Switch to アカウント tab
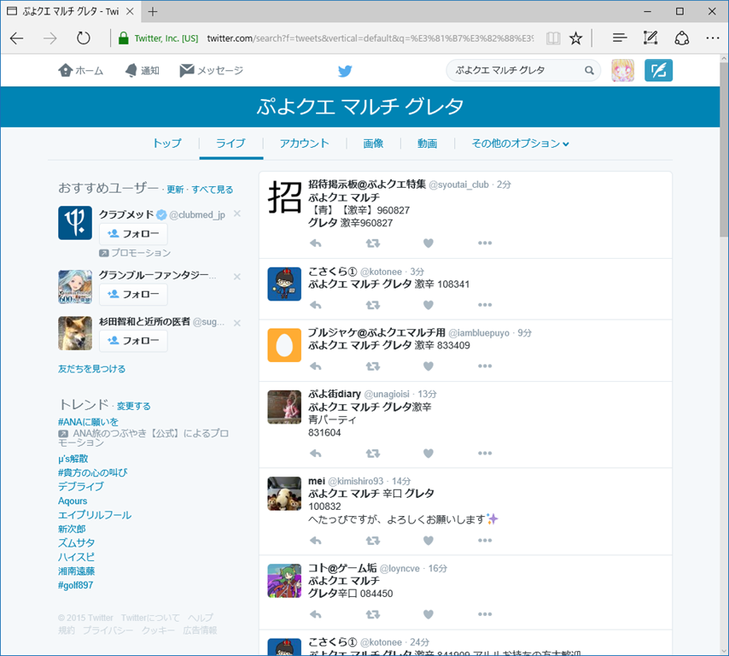This screenshot has height=656, width=729. coord(304,143)
